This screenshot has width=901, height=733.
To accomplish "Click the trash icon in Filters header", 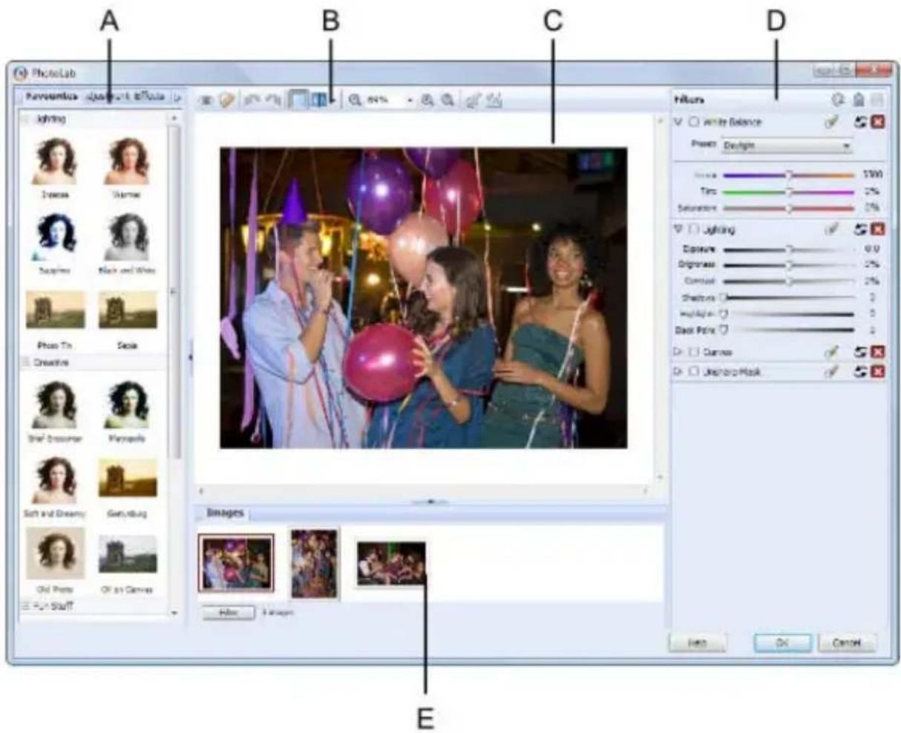I will click(x=859, y=100).
